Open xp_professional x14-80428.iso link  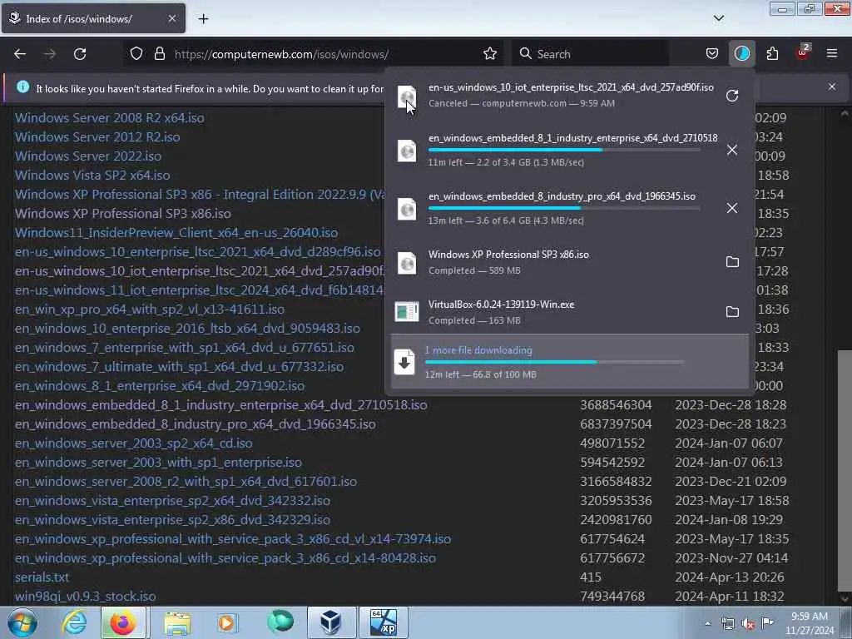coord(225,558)
